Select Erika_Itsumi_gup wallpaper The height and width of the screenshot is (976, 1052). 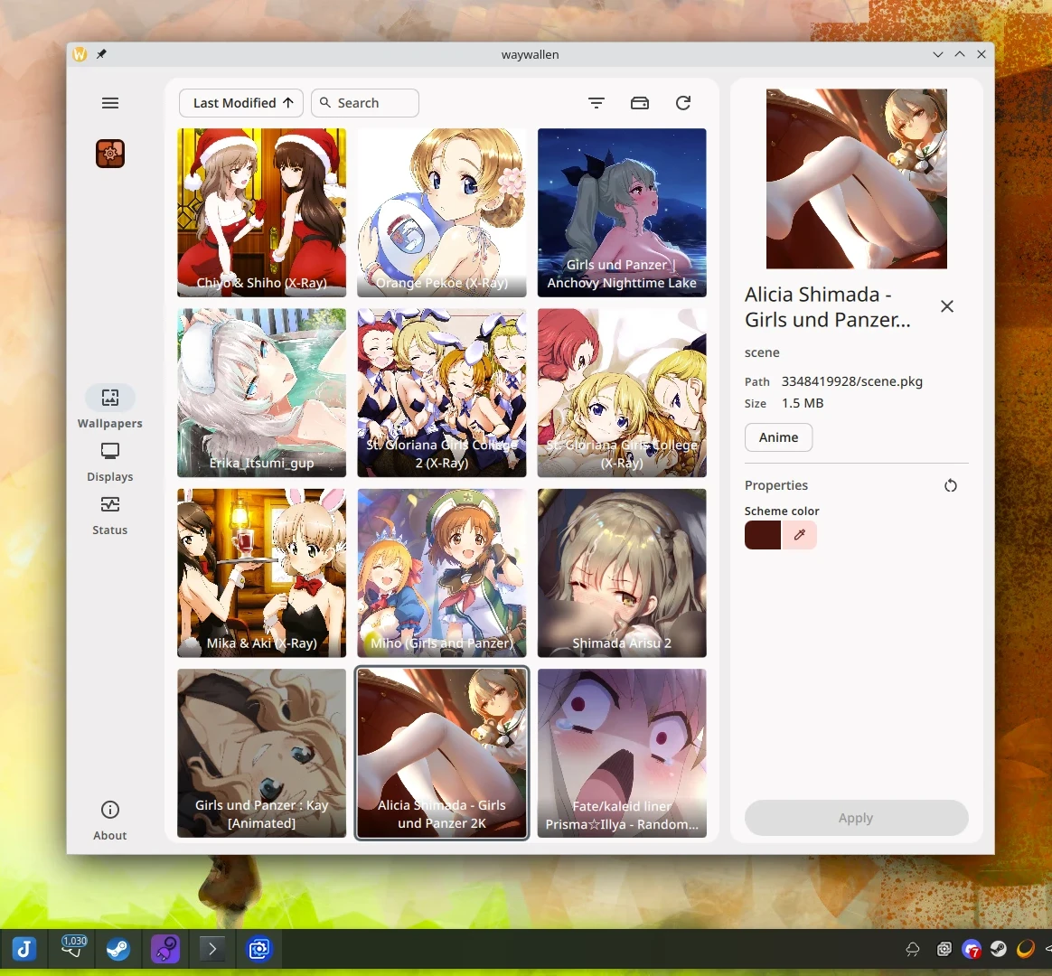coord(262,392)
